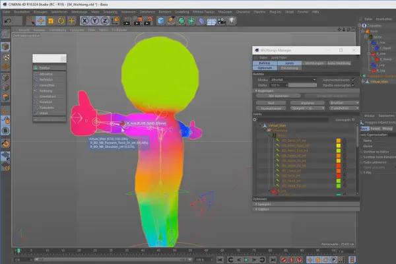Select Emitter in the floating particle palette
This screenshot has width=396, height=264.
pyautogui.click(x=49, y=68)
